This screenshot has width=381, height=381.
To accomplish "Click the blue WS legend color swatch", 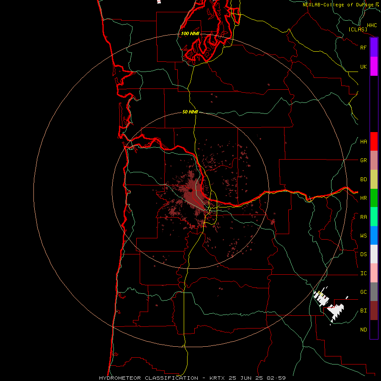I will pyautogui.click(x=374, y=235).
